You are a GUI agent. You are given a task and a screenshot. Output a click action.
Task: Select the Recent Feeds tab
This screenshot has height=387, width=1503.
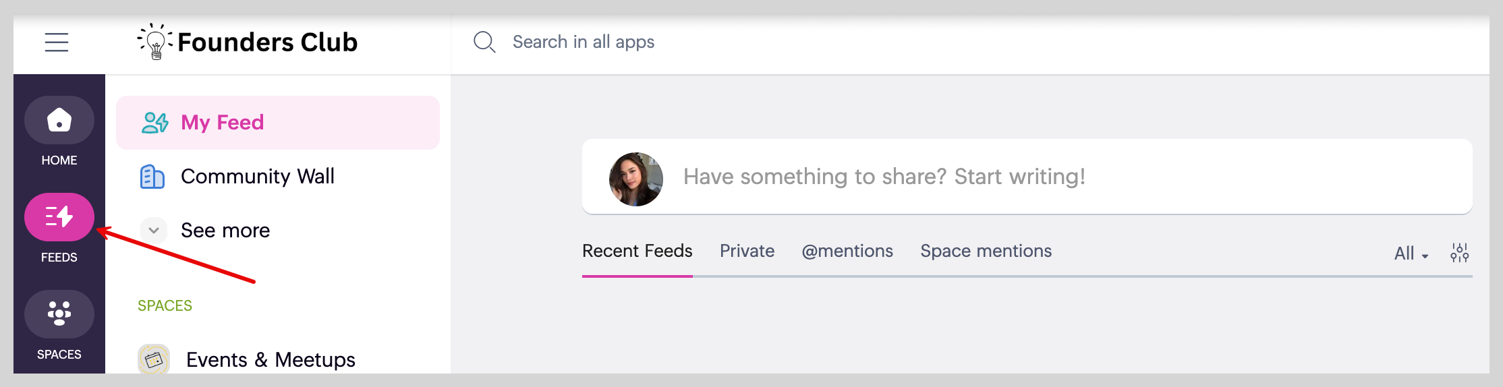637,251
